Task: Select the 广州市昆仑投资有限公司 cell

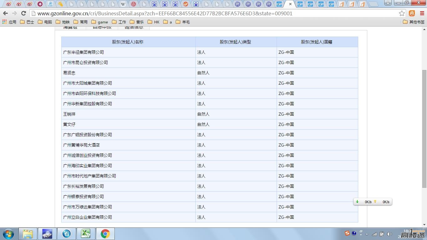Action: click(128, 62)
